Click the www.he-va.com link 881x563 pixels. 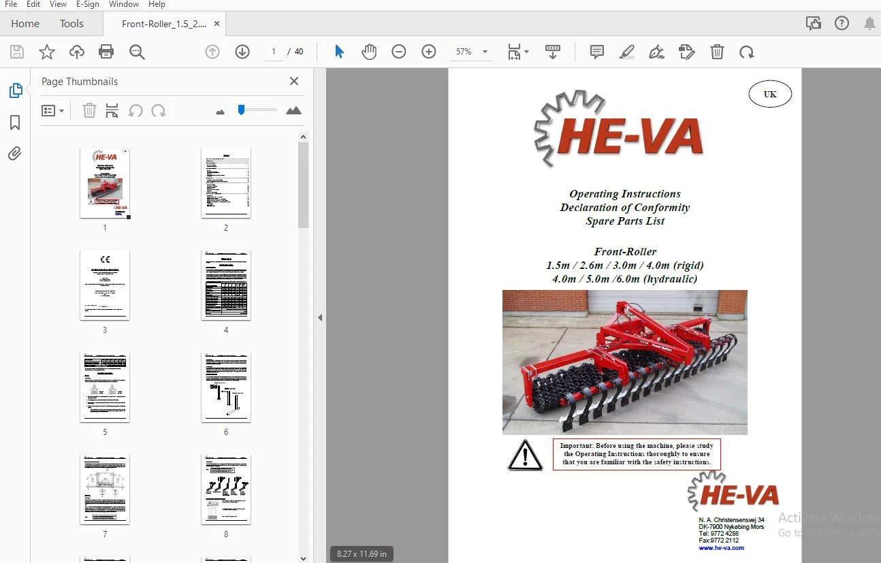pyautogui.click(x=721, y=548)
